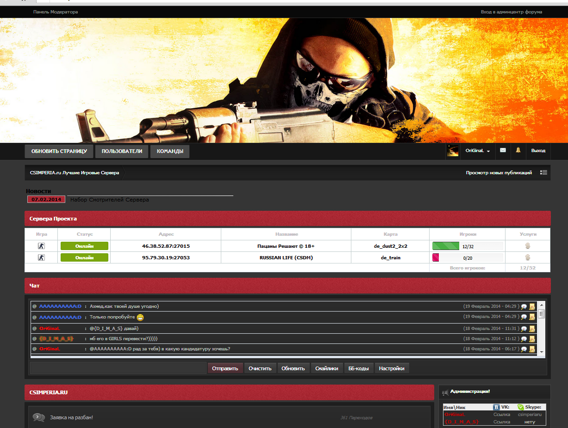Click the chat scrollbar up arrow

541,305
